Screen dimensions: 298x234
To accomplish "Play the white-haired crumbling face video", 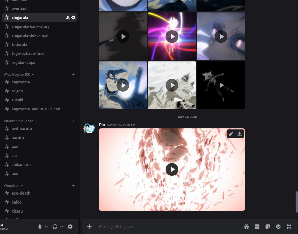I will click(172, 85).
